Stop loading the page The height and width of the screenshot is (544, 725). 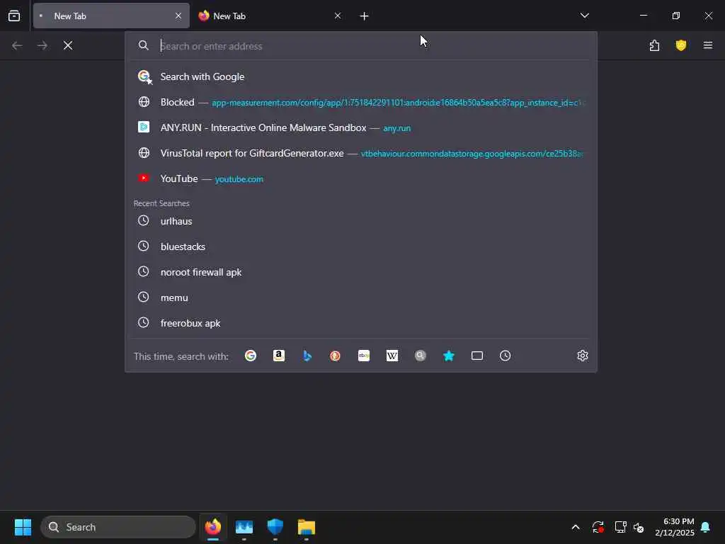point(68,45)
